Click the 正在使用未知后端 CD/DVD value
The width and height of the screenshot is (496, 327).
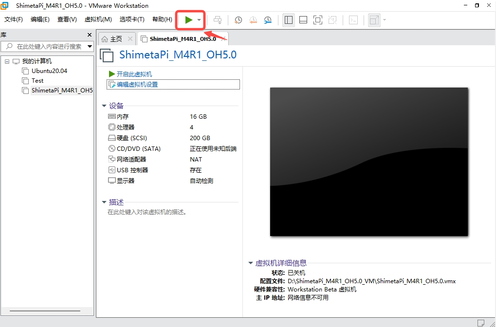(x=213, y=148)
